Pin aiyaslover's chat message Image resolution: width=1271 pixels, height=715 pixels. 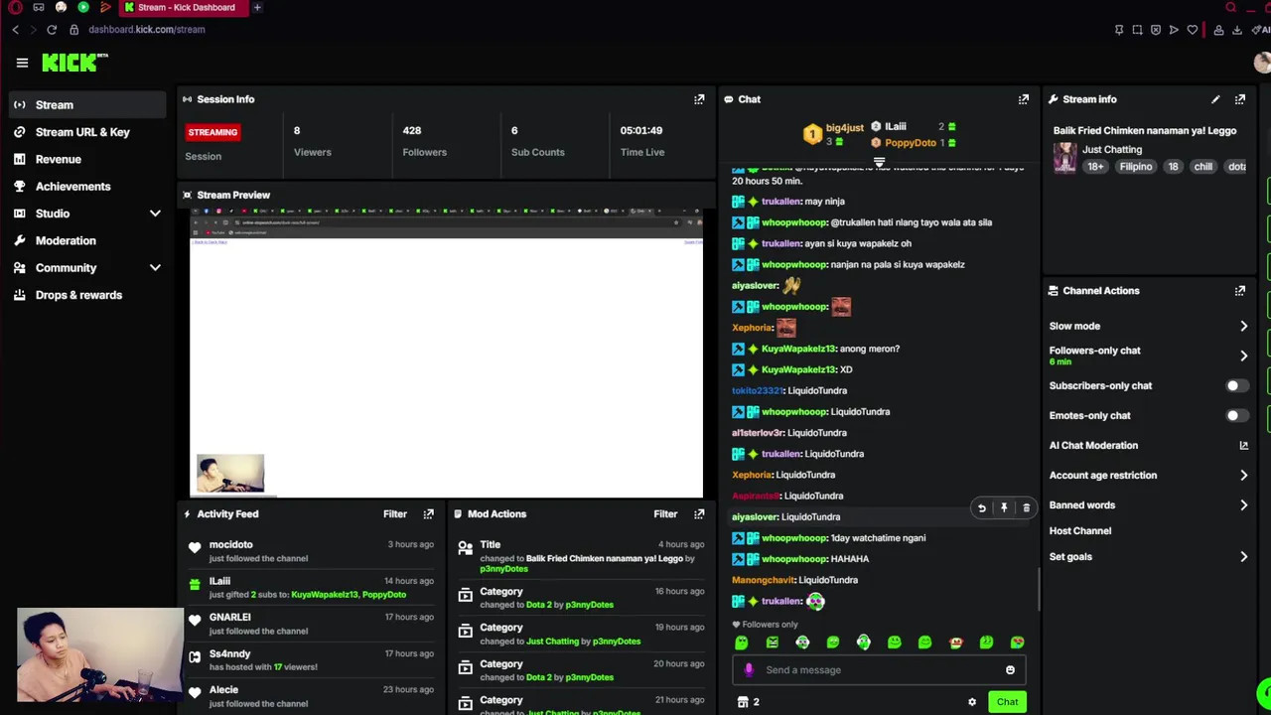(1004, 508)
